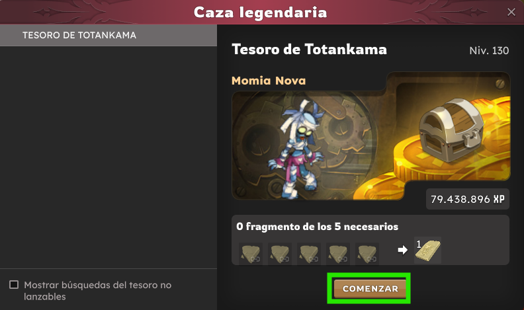Click the first fragment slot icon
This screenshot has height=310, width=524.
tap(251, 254)
